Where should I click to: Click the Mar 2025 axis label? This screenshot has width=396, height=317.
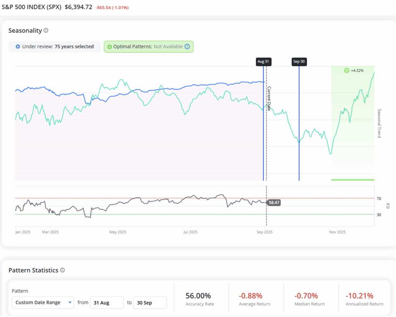click(x=50, y=232)
